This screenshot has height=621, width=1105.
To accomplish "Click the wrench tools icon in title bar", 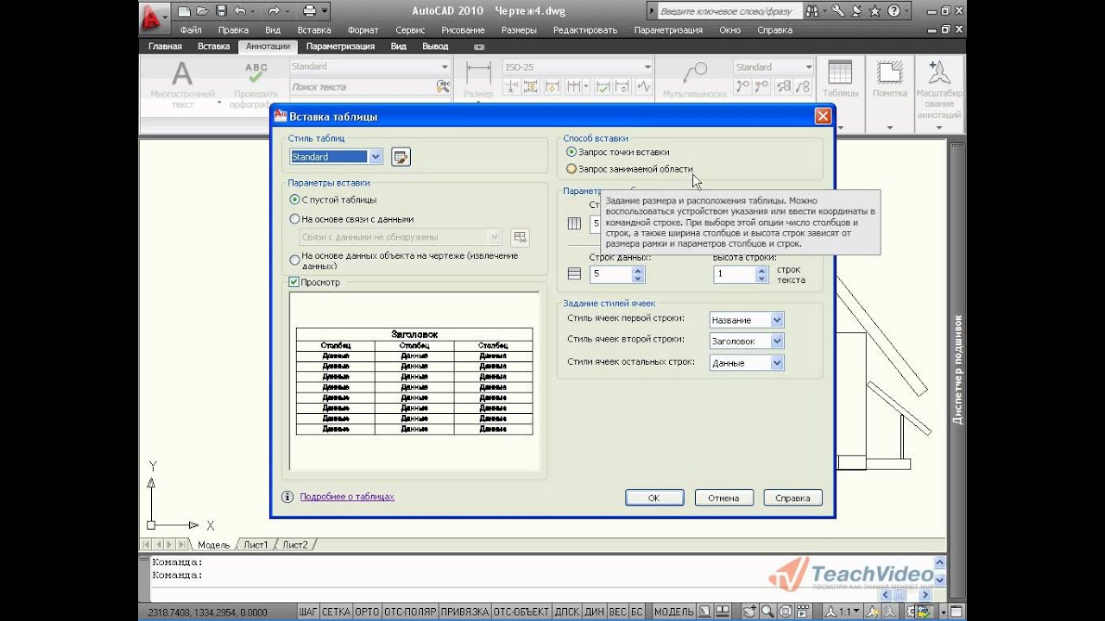I will 837,11.
